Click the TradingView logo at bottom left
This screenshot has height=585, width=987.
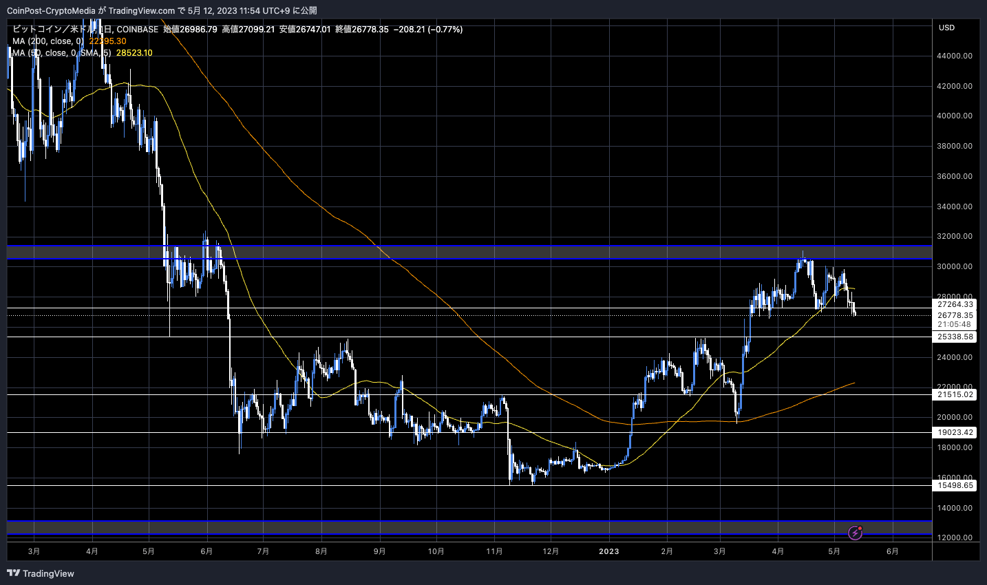(41, 573)
